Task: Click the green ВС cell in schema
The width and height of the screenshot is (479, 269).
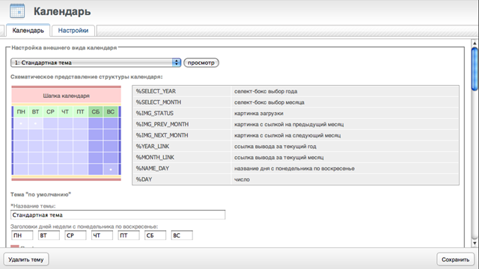Action: coord(111,111)
